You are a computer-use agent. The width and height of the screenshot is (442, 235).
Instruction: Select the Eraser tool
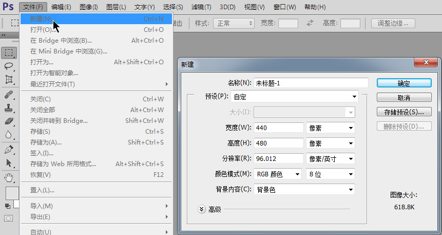(9, 121)
